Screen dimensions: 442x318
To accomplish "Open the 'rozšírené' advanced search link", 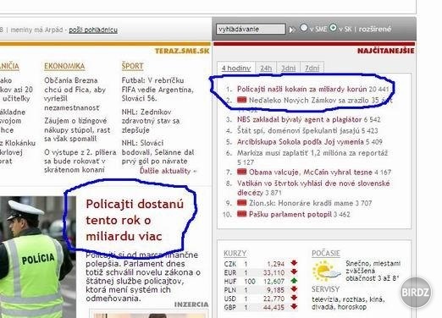I will (375, 29).
